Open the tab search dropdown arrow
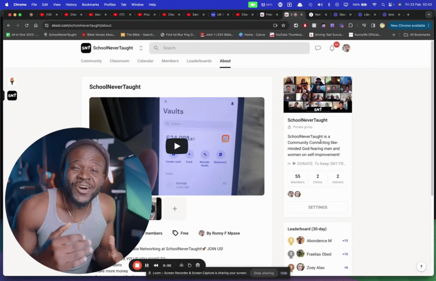436x281 pixels. [429, 14]
